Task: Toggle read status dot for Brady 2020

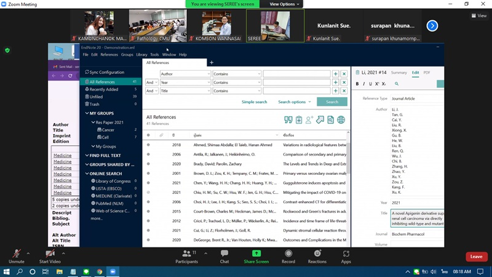Action: (x=148, y=164)
